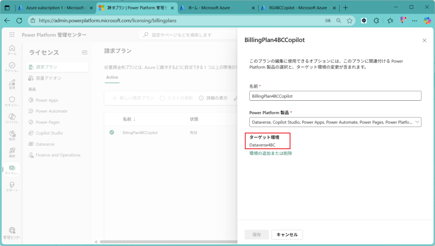Viewport: 435px width, 246px height.
Task: Click the browser back arrow
Action: click(7, 20)
